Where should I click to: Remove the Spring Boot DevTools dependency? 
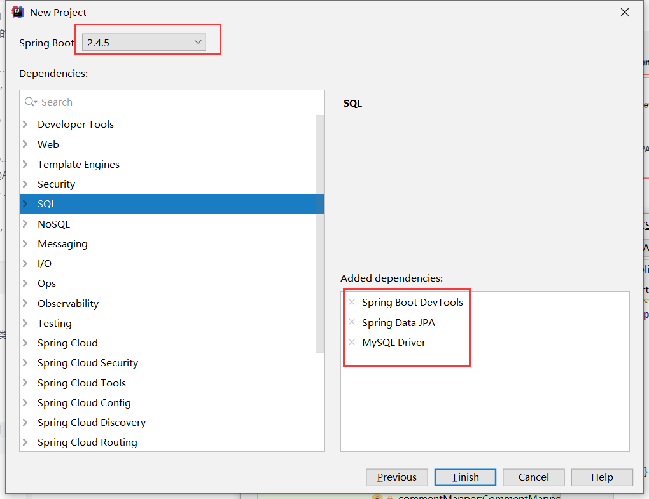(x=352, y=302)
